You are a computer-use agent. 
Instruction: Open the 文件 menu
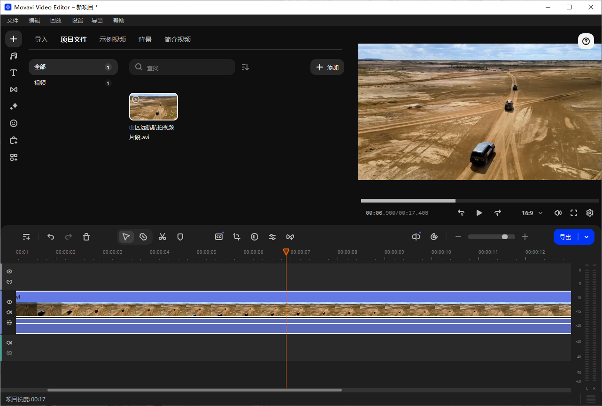tap(13, 20)
